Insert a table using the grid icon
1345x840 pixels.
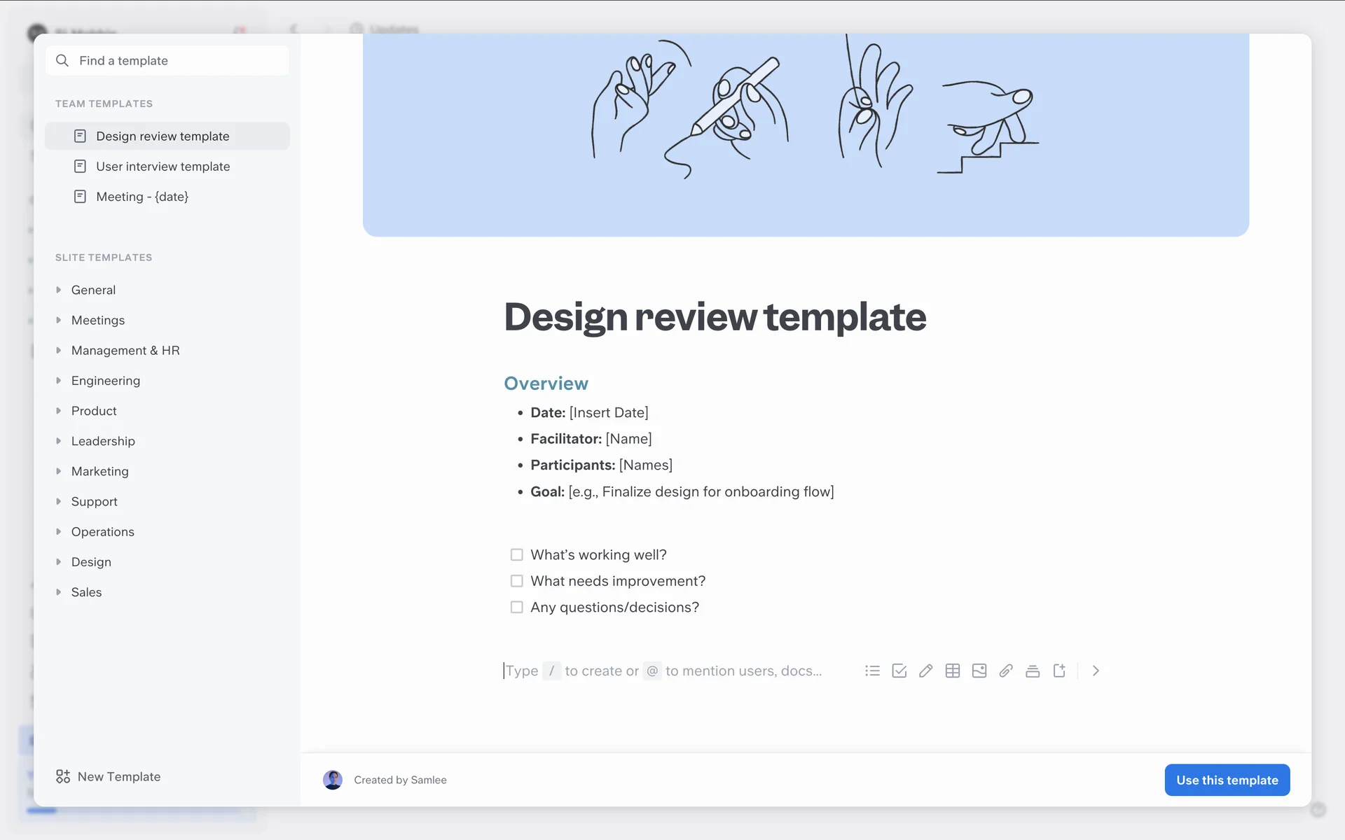click(x=952, y=671)
